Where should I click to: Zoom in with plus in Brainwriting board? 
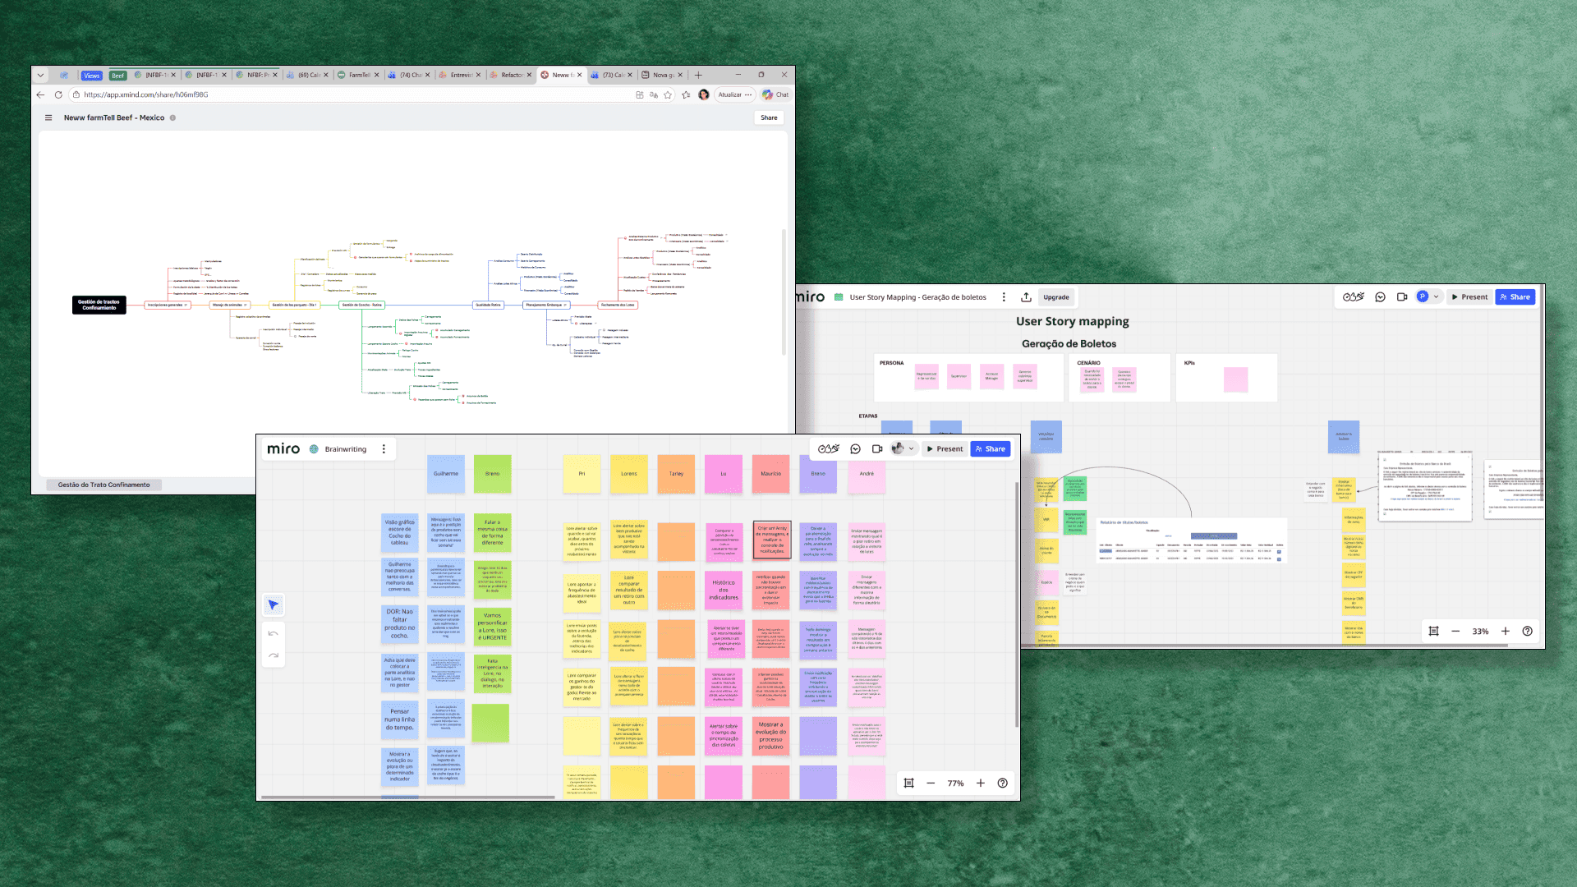[x=980, y=784]
